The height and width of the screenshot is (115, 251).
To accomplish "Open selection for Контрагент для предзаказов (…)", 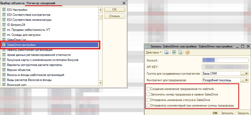I will coord(243,80).
